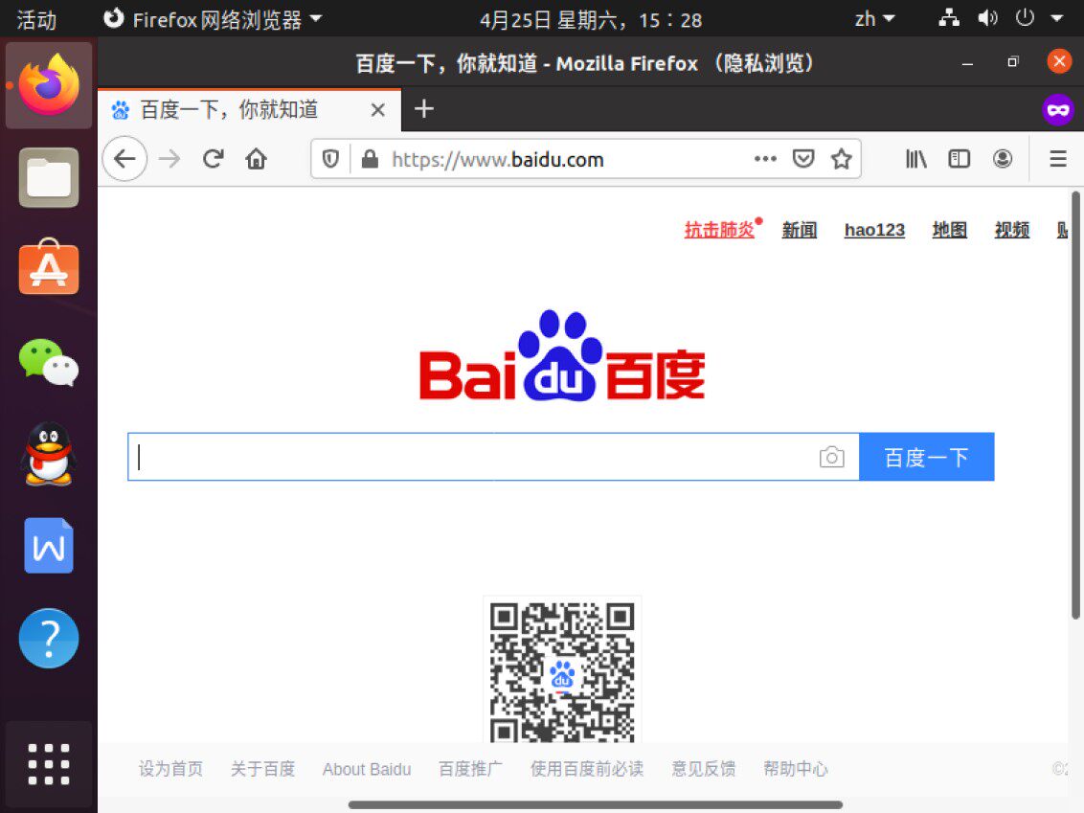Open the 活动 activities overview

click(x=36, y=19)
